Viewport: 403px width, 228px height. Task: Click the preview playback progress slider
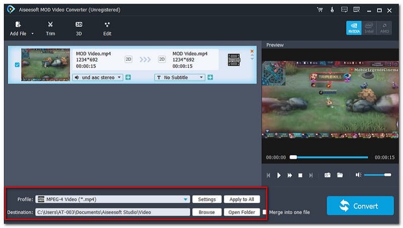tap(329, 157)
